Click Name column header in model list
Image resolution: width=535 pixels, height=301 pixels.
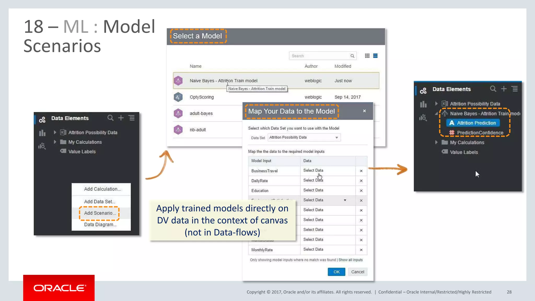pos(196,66)
